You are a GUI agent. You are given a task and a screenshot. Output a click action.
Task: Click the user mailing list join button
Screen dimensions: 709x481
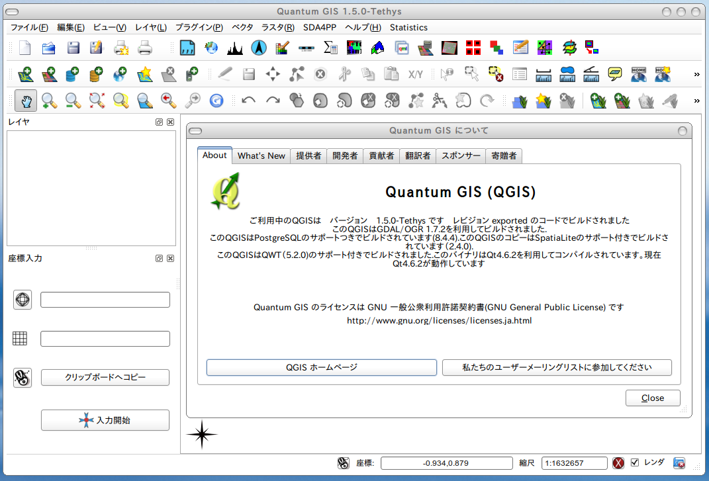557,367
